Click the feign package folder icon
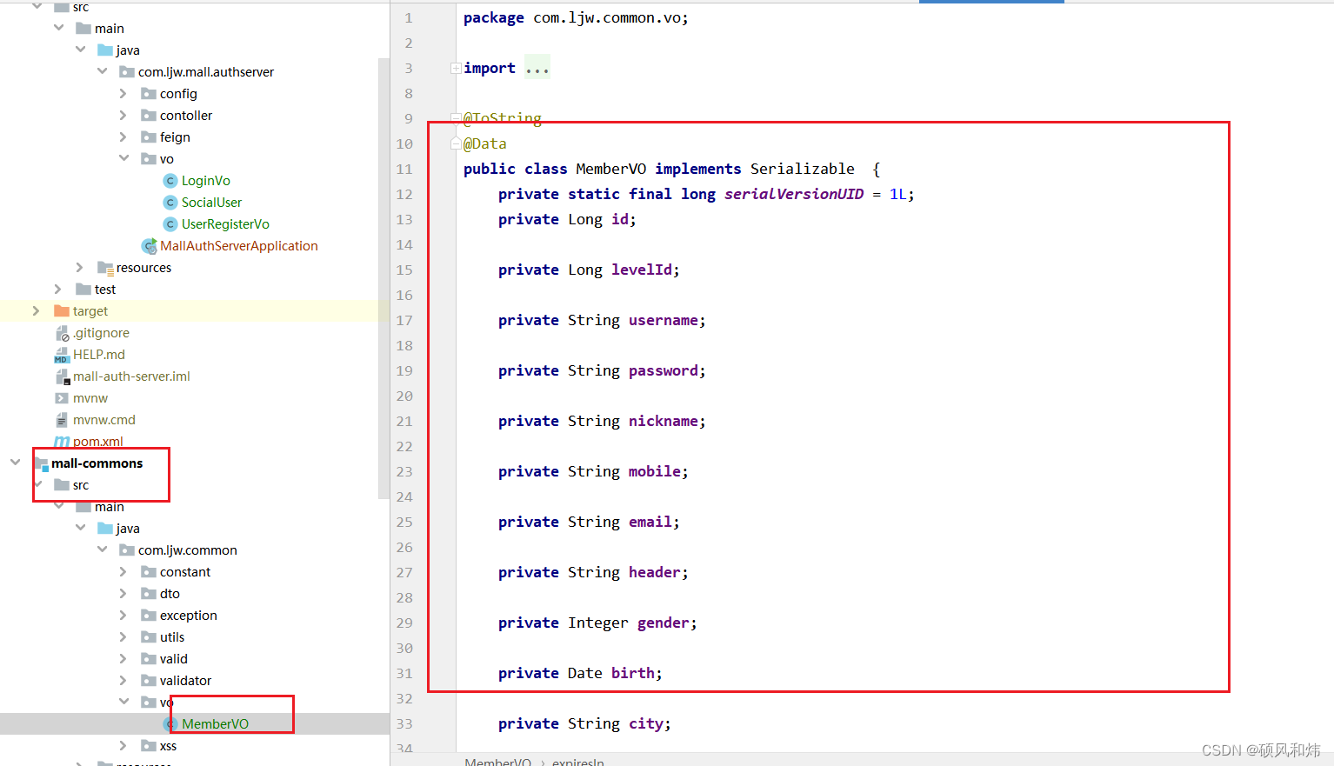This screenshot has height=766, width=1334. 149,137
